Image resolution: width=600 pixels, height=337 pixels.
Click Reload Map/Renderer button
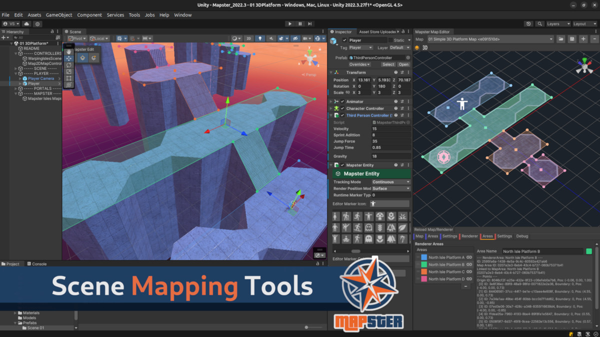point(433,229)
